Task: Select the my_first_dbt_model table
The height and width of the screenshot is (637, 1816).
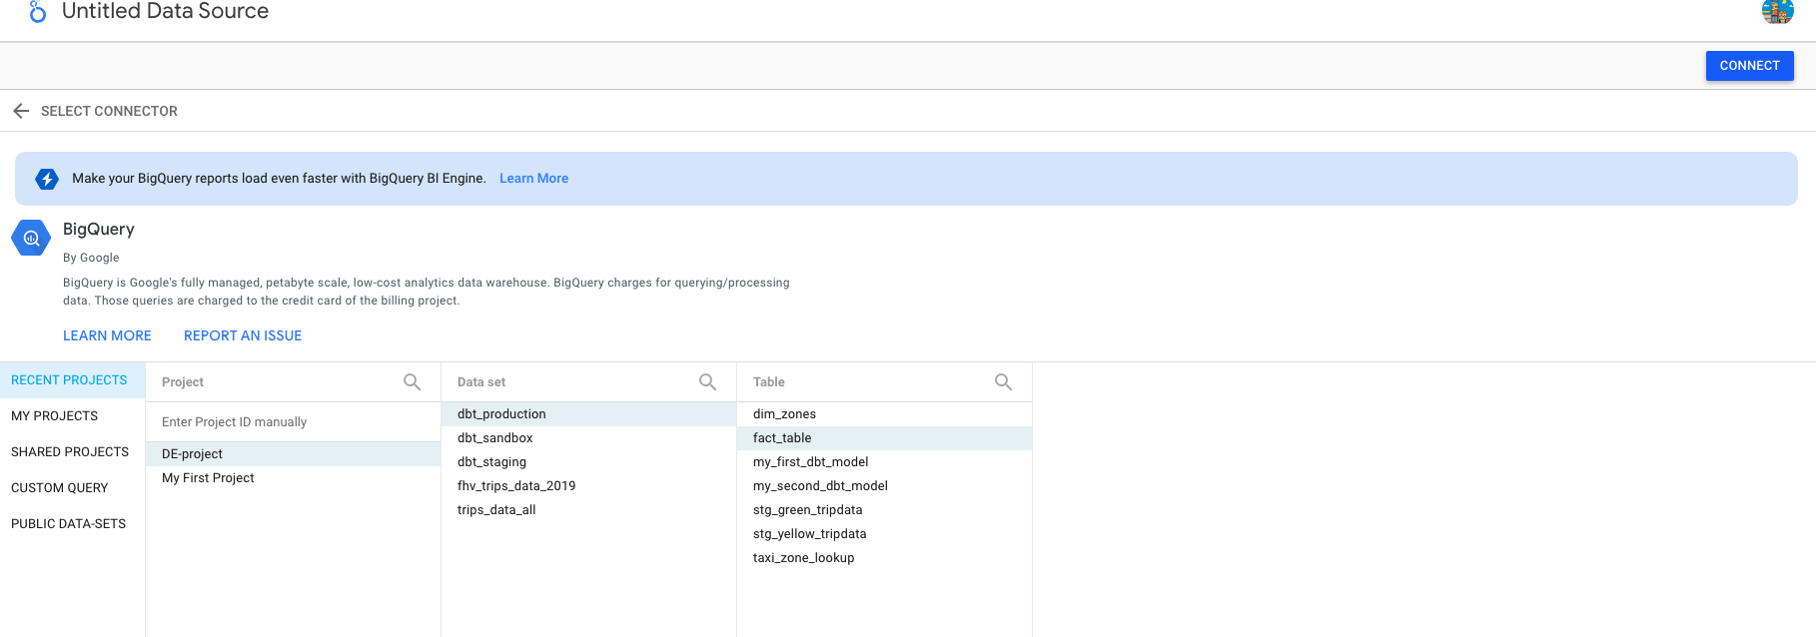Action: point(884,462)
